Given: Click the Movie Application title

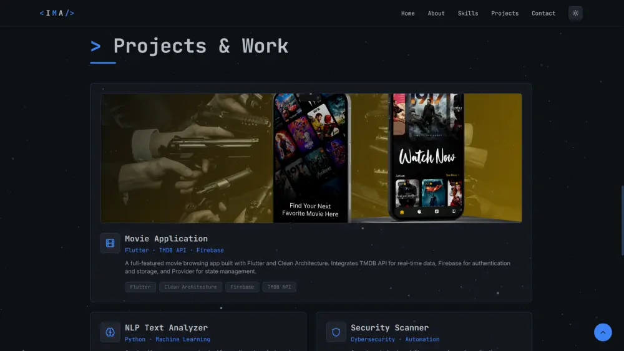Looking at the screenshot, I should pyautogui.click(x=167, y=239).
